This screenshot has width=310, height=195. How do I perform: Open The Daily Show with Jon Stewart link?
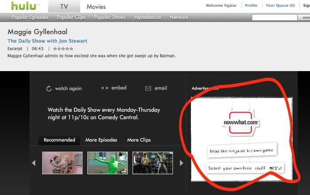47,41
